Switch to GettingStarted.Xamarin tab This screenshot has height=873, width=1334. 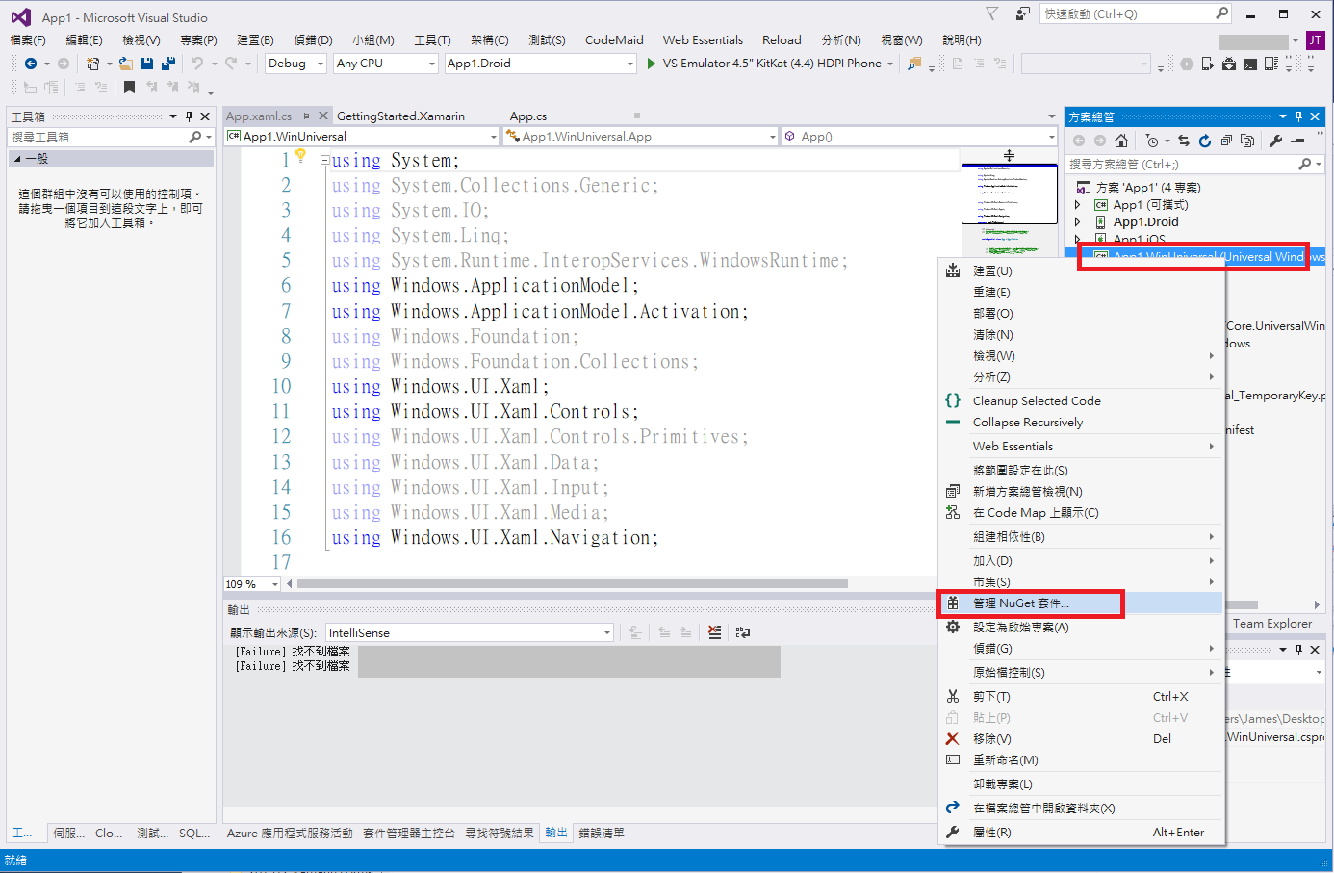point(400,116)
